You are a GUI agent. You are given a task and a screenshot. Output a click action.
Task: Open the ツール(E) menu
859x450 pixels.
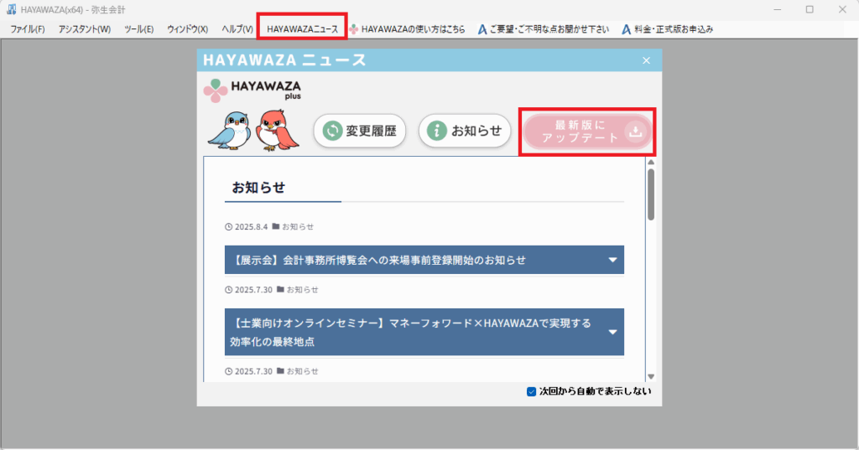coord(138,29)
